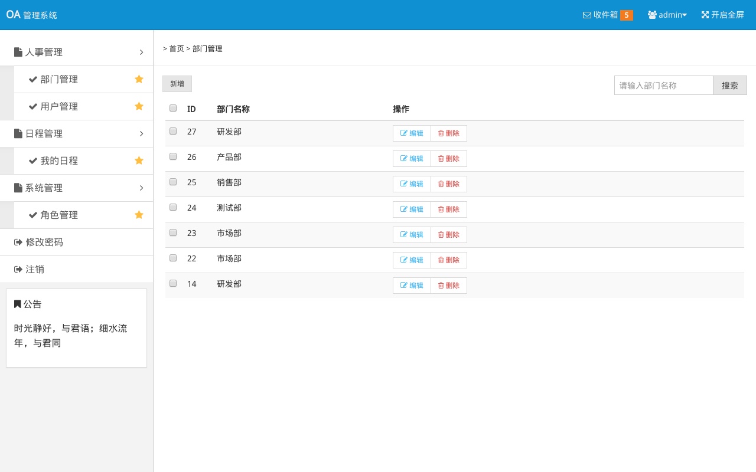Edit department ID 27 with 编辑
Screen dimensions: 756x472
[412, 133]
